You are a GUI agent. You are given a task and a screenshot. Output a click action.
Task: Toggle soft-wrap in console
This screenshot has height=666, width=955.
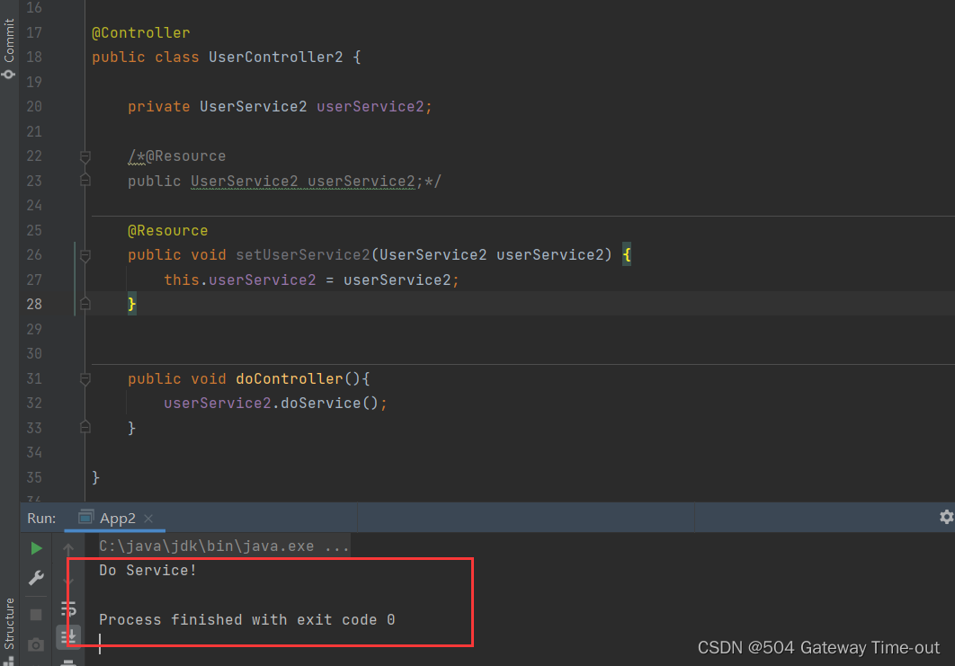[69, 608]
